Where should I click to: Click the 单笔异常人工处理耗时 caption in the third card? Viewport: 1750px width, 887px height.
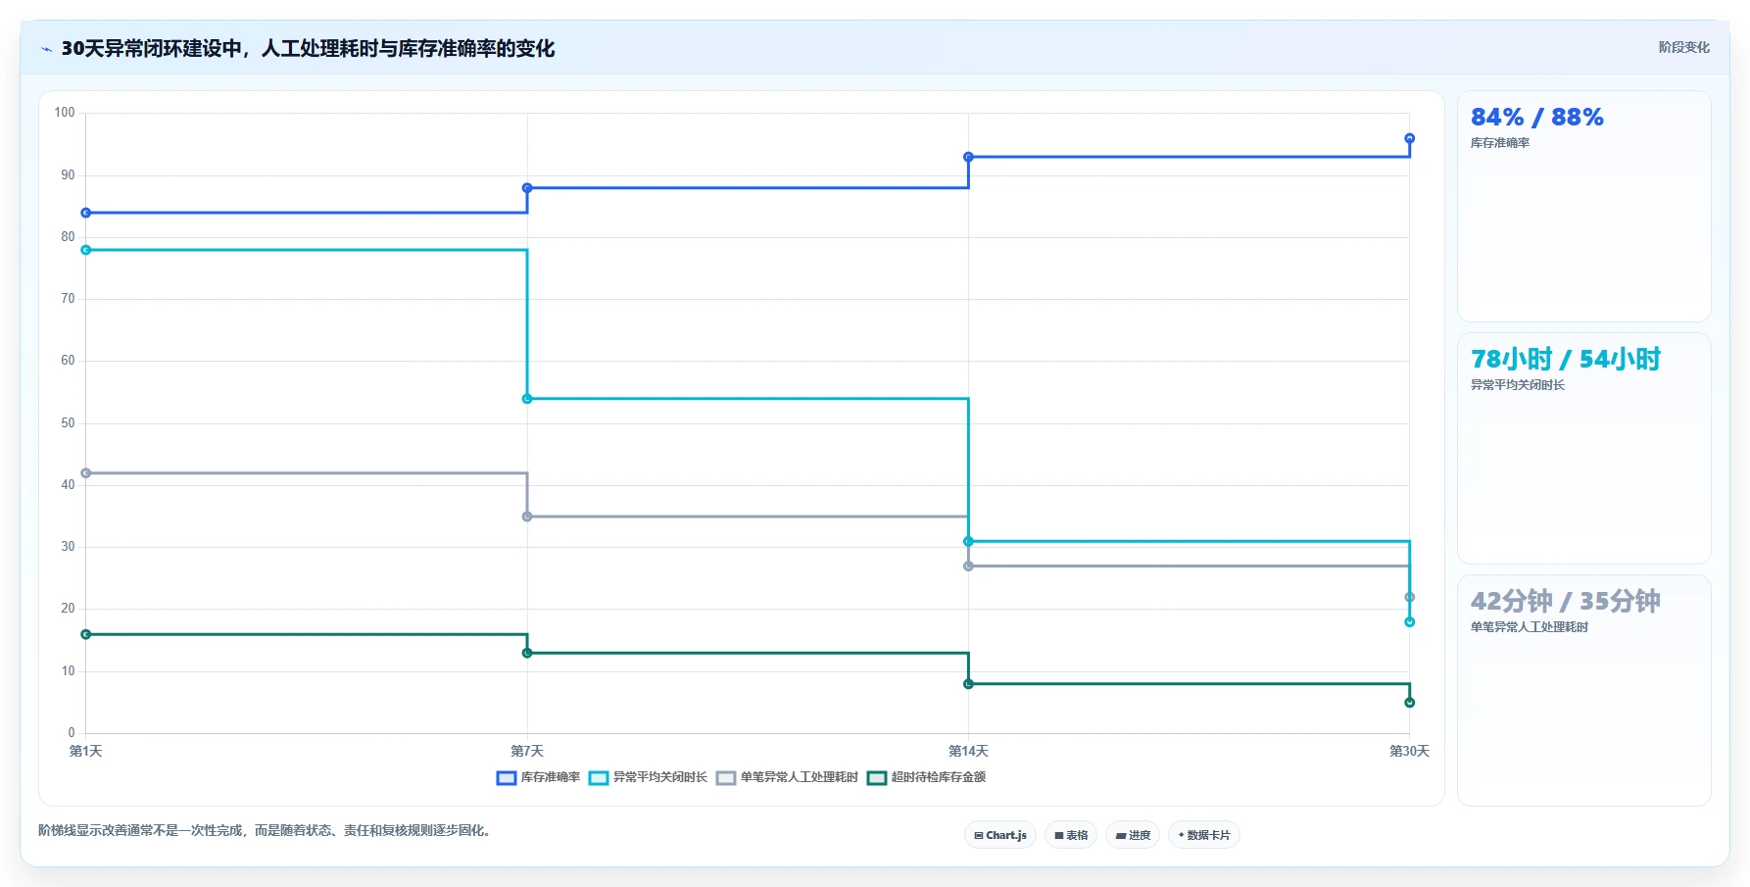1529,627
